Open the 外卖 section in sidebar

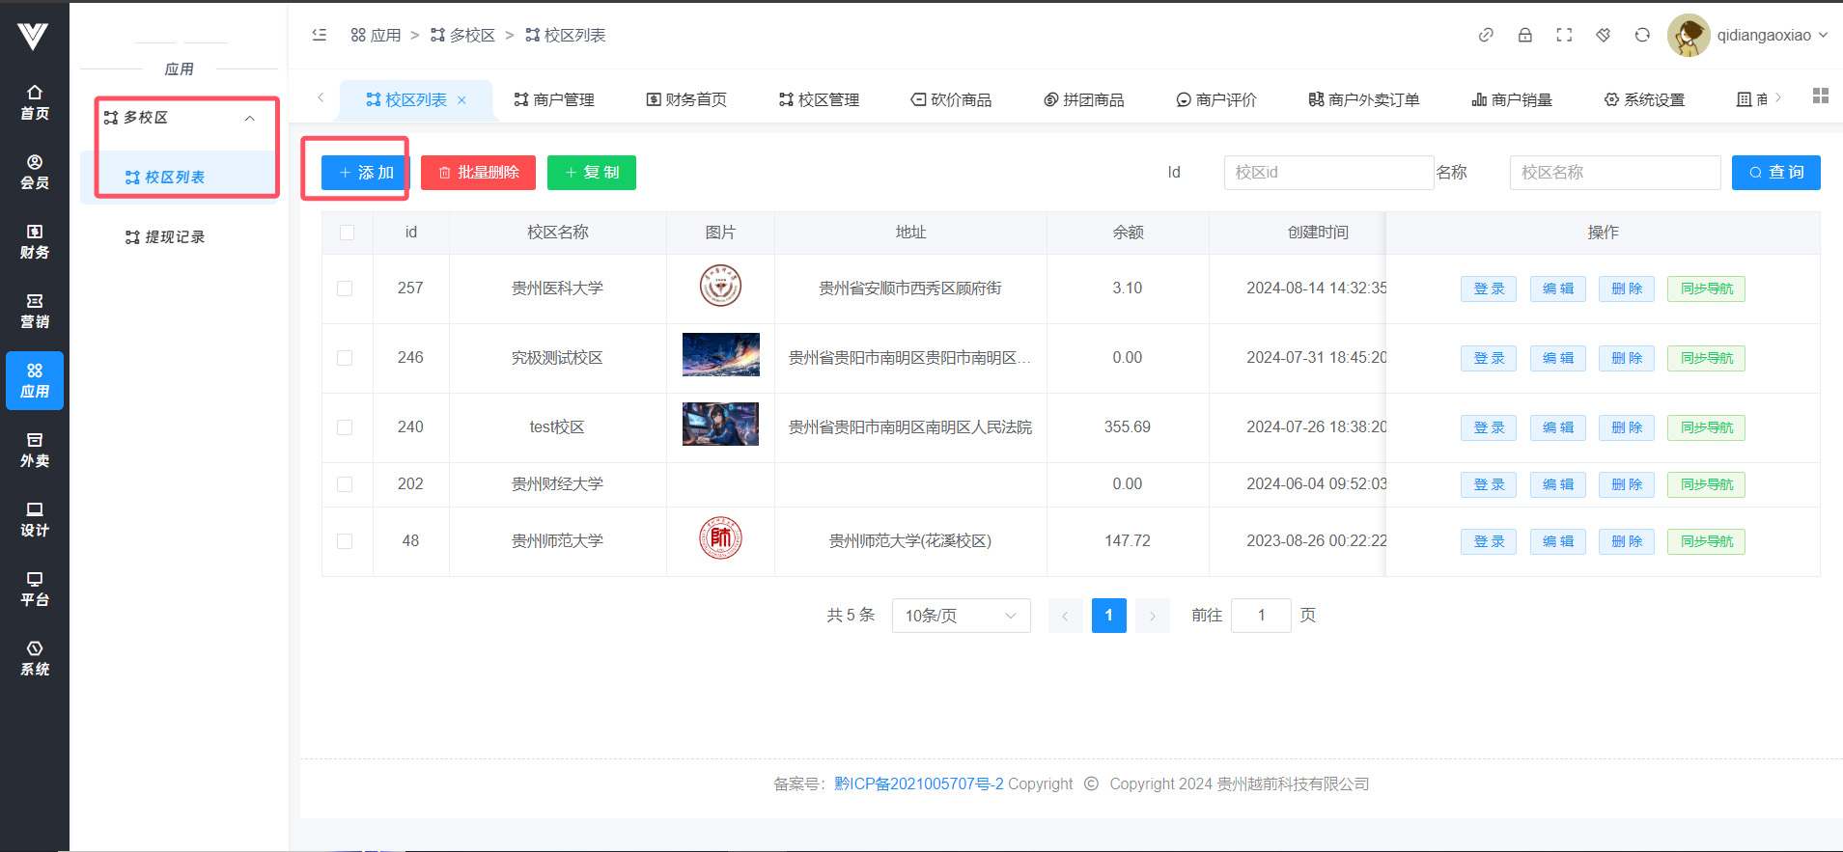(35, 450)
